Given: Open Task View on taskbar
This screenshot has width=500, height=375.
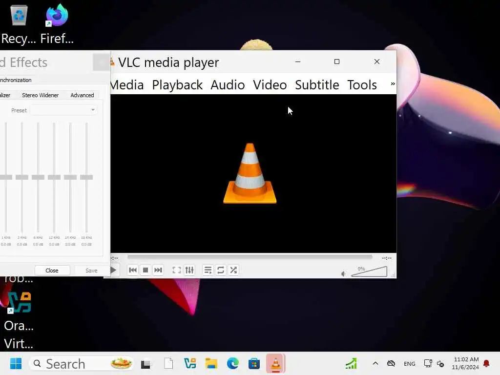Looking at the screenshot, I should tap(146, 363).
